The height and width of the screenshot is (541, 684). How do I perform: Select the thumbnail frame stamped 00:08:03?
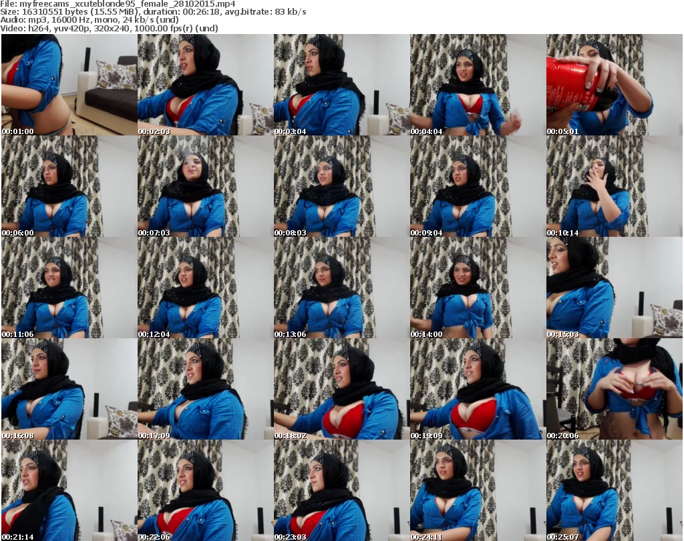click(341, 186)
